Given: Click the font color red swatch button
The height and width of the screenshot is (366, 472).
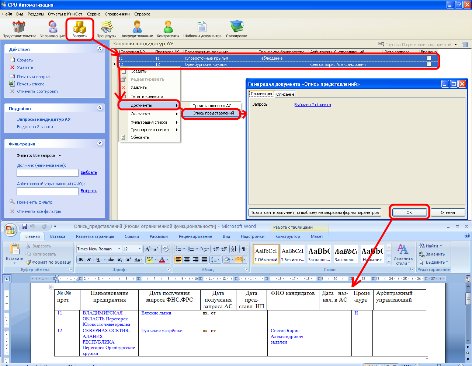Looking at the screenshot, I should click(162, 260).
